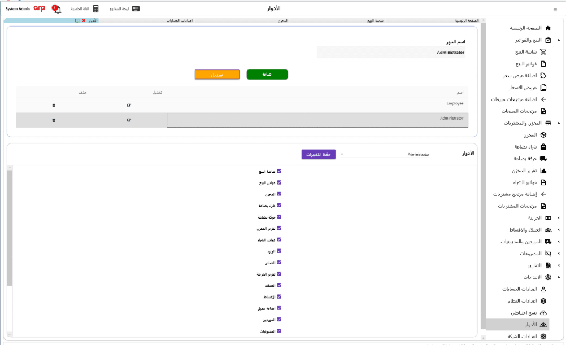
Task: Toggle the hamburger menu icon at top right
Action: pos(555,10)
